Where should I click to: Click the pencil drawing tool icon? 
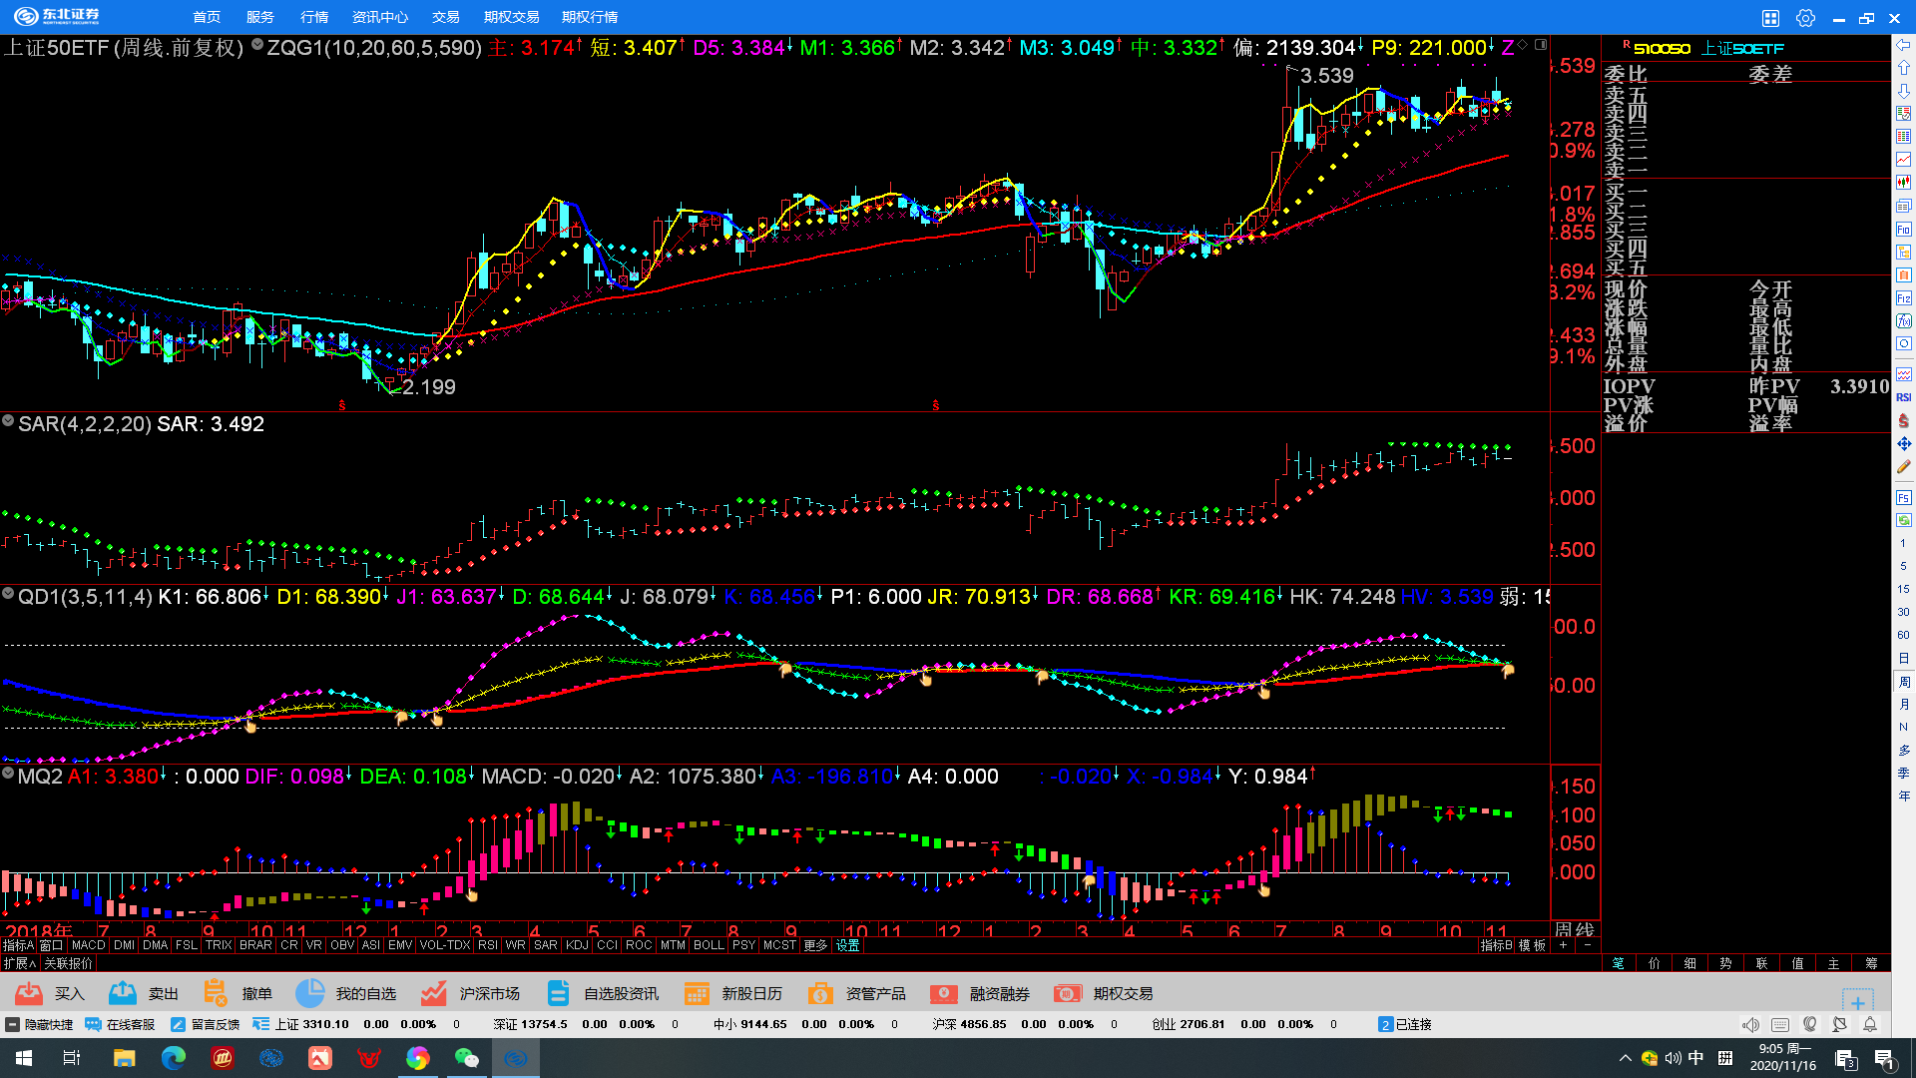(1904, 467)
